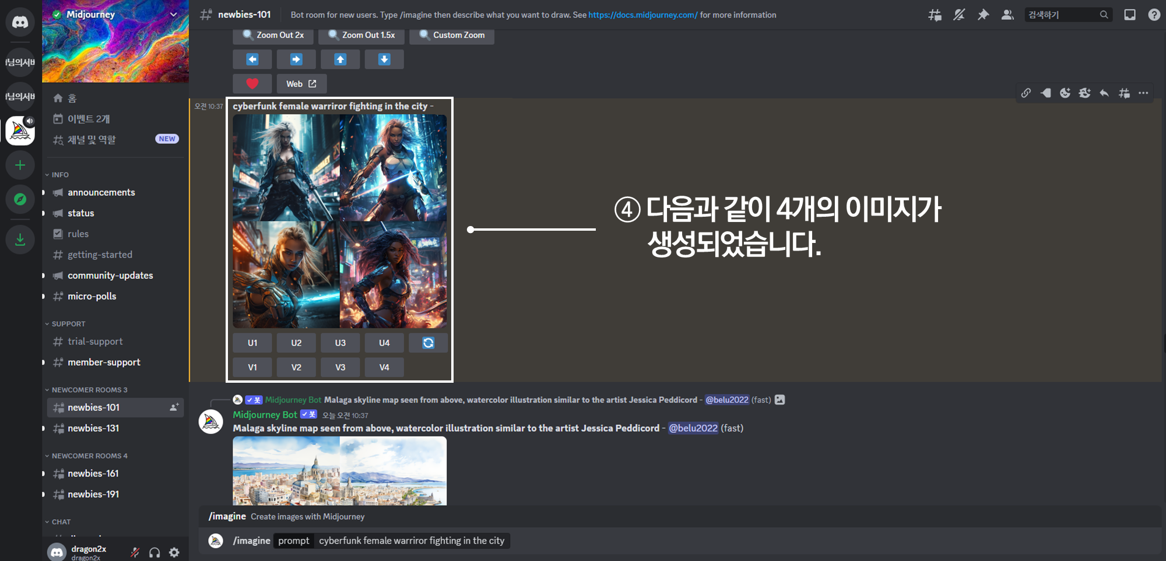The image size is (1166, 561).
Task: Open the Midjourney server dropdown menu
Action: click(173, 15)
